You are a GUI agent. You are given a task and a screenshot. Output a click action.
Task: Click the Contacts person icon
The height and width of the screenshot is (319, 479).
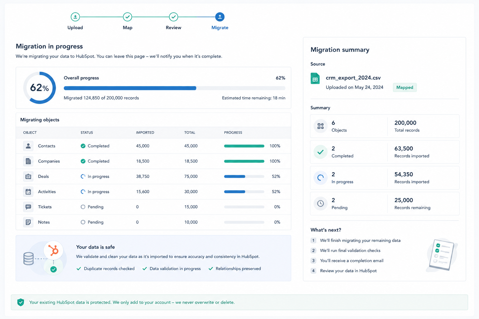[28, 146]
